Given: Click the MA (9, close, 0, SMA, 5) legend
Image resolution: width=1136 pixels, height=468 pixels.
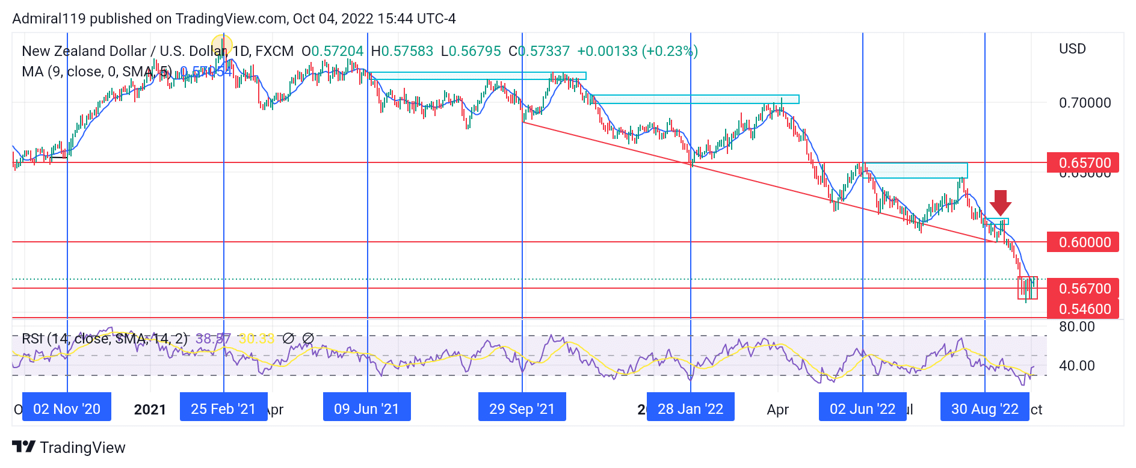Looking at the screenshot, I should click(97, 72).
